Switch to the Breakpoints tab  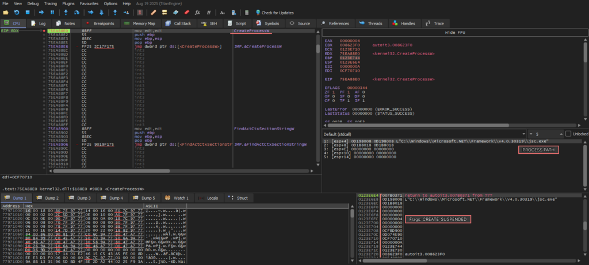pyautogui.click(x=100, y=24)
